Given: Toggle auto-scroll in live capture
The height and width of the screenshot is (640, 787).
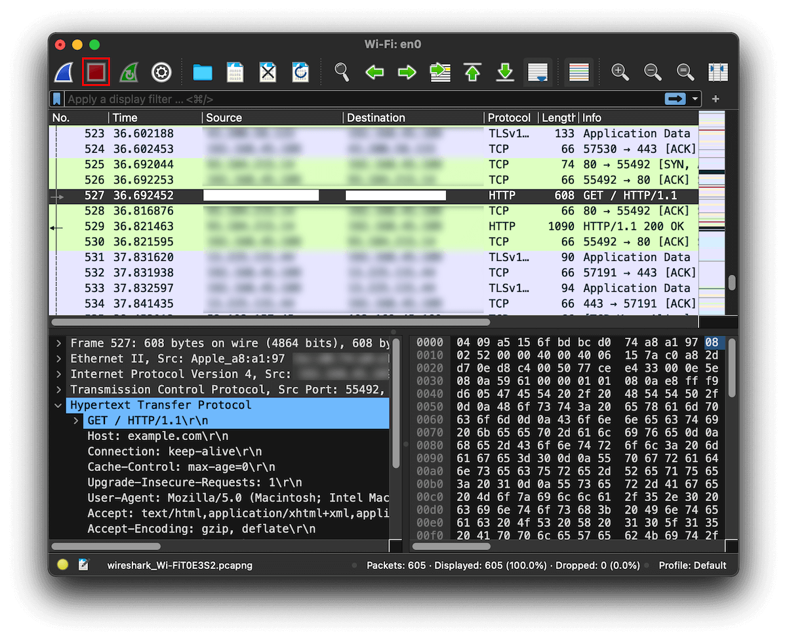Looking at the screenshot, I should pyautogui.click(x=538, y=72).
